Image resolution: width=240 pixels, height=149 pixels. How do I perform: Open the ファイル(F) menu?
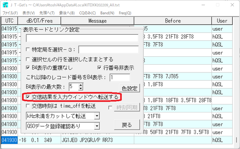tap(10, 13)
